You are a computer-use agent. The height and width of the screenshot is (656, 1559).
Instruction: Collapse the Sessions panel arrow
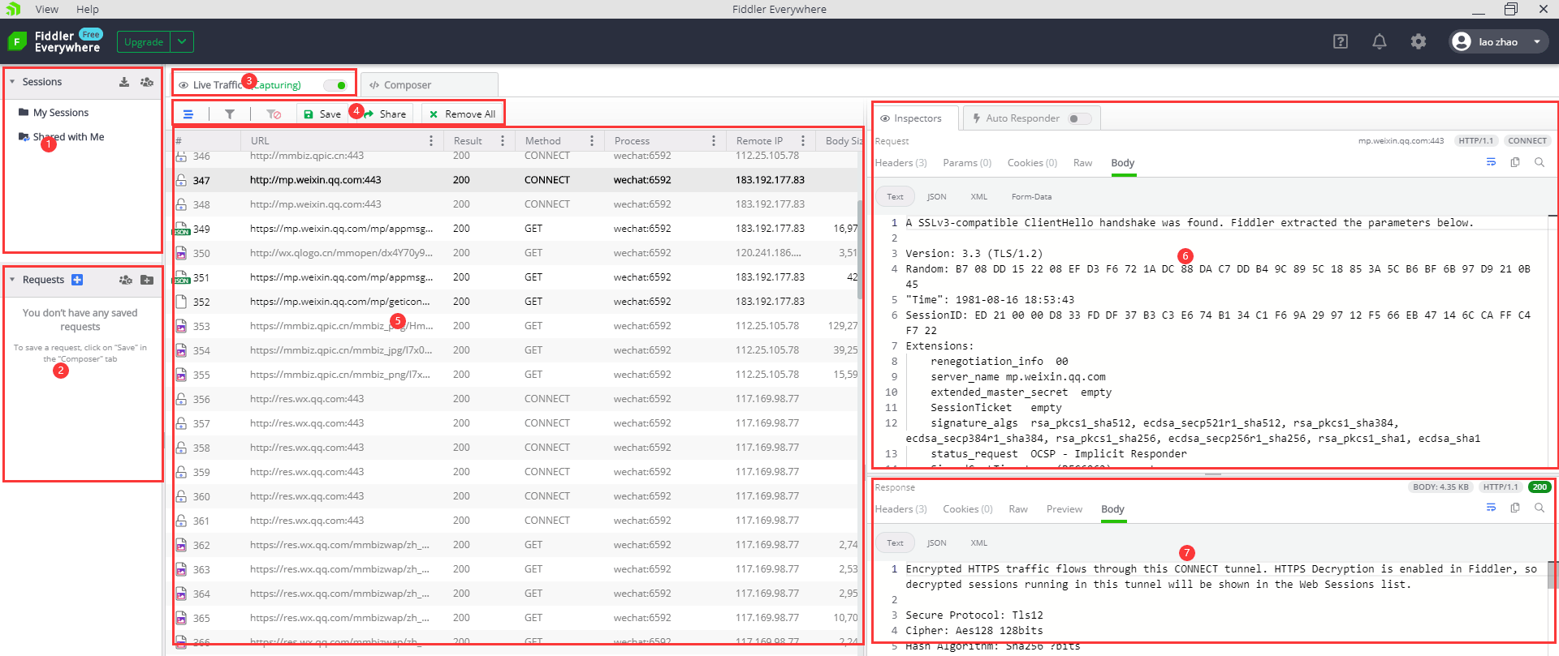tap(12, 82)
